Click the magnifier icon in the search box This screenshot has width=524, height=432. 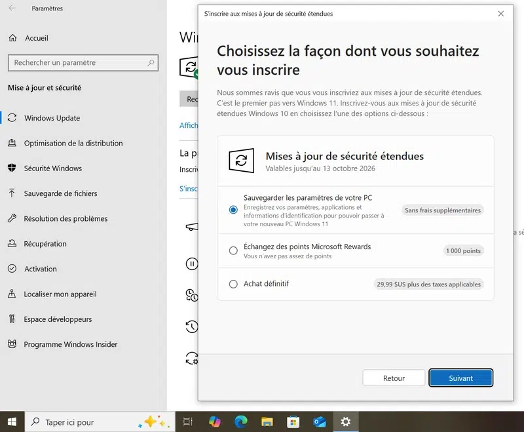point(151,63)
